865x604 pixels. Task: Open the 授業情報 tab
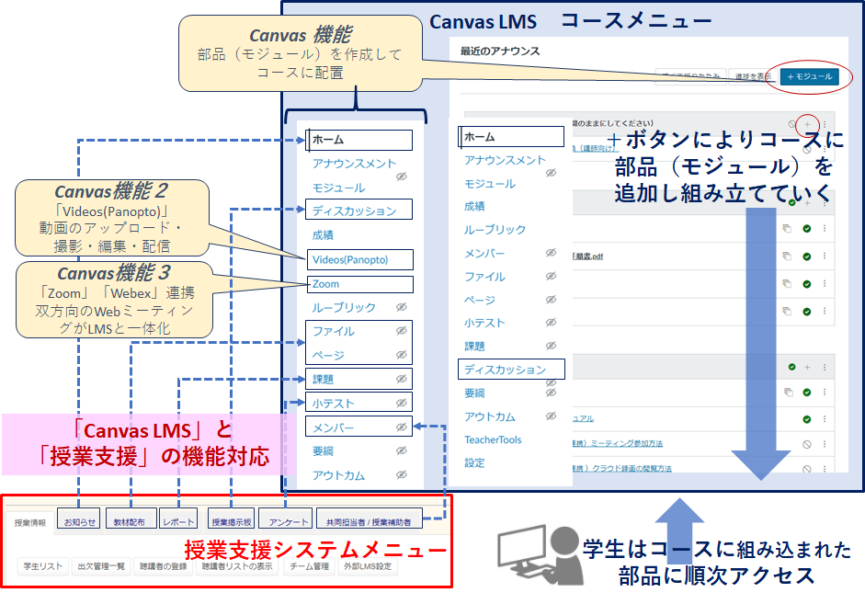click(30, 522)
